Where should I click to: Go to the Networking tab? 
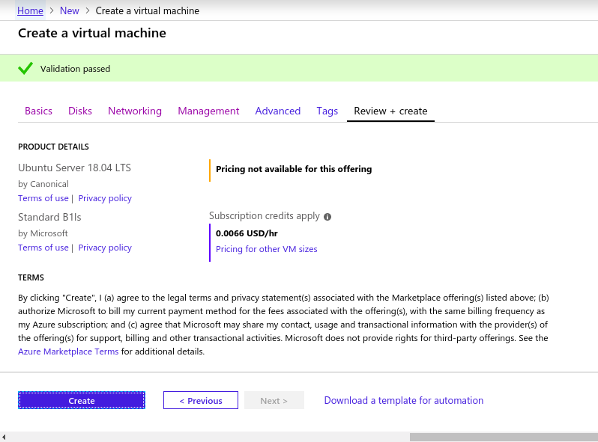(x=135, y=111)
